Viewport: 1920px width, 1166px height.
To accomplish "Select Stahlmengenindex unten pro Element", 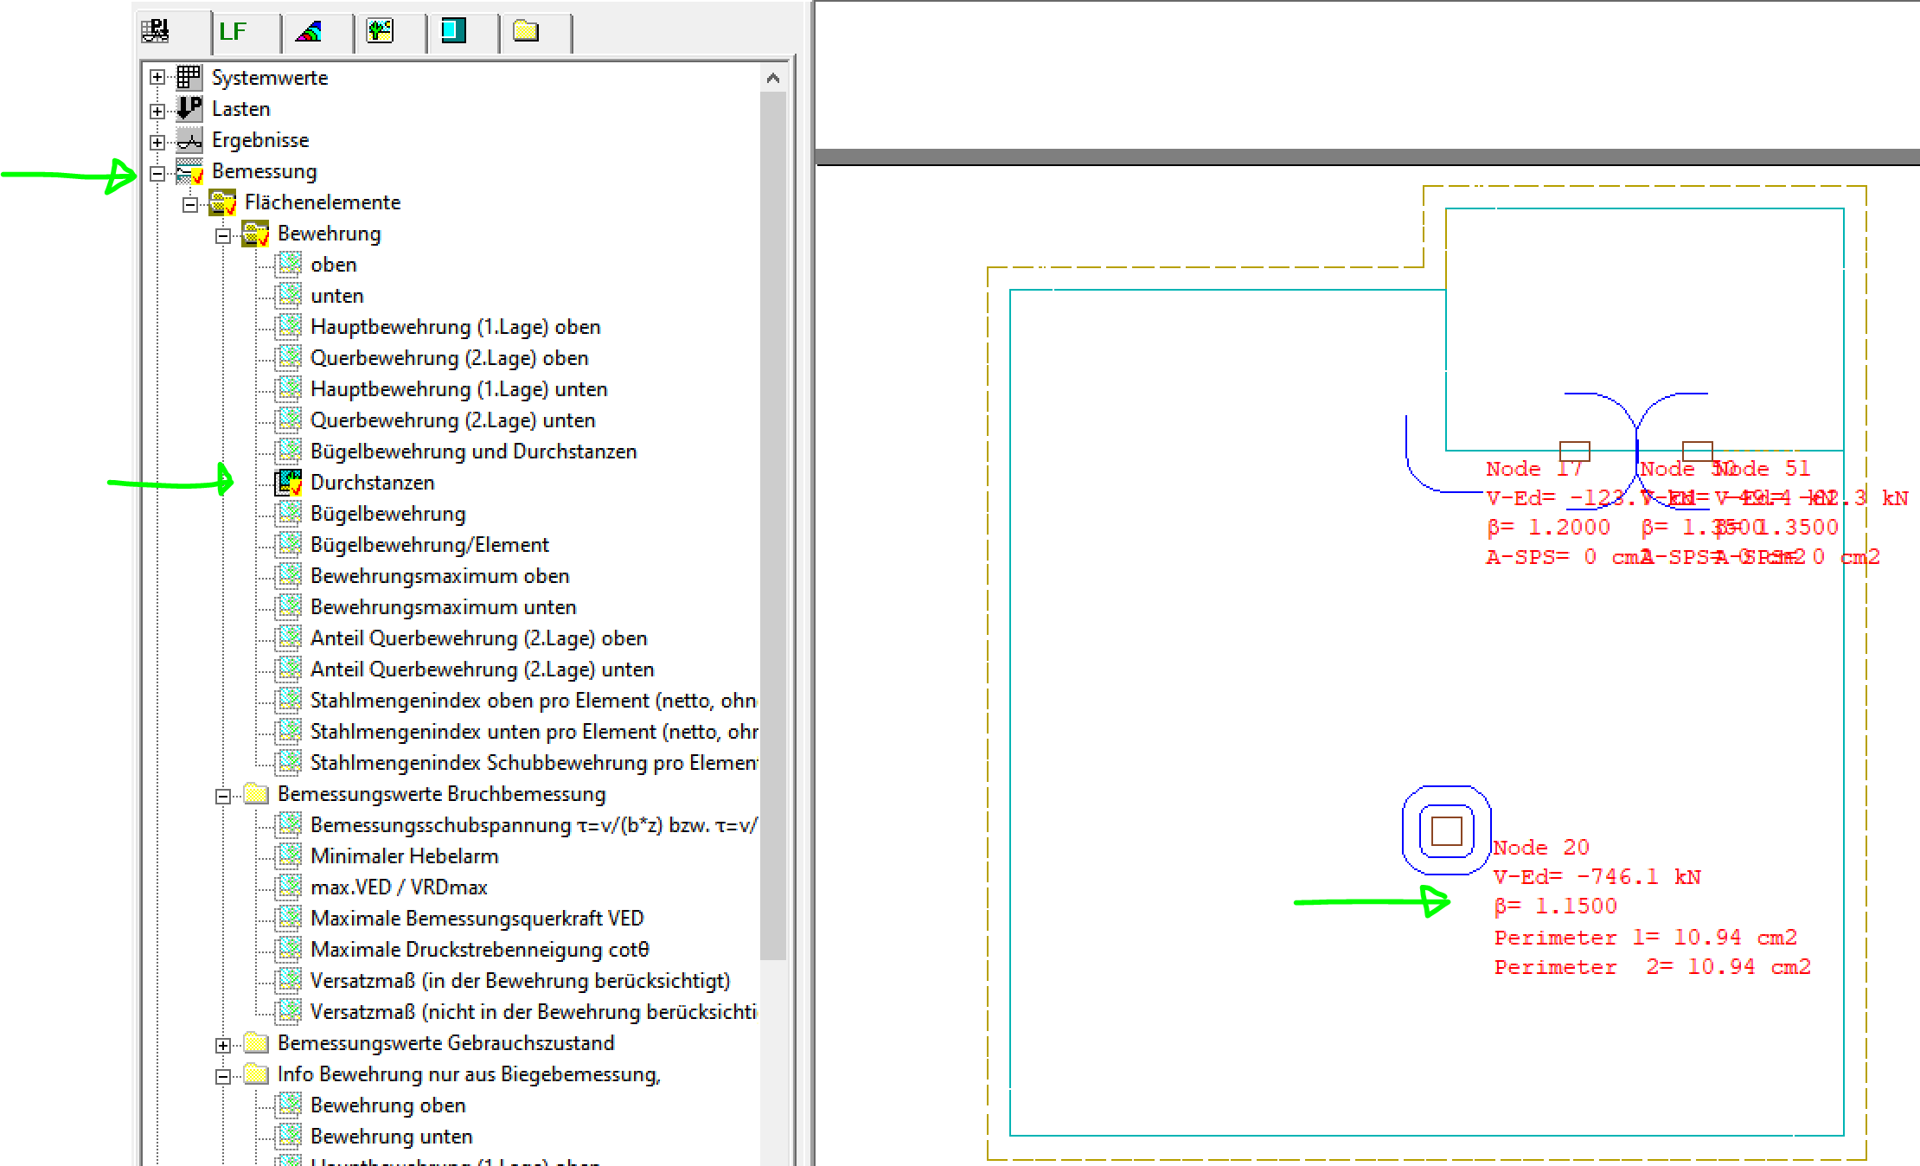I will pyautogui.click(x=533, y=732).
